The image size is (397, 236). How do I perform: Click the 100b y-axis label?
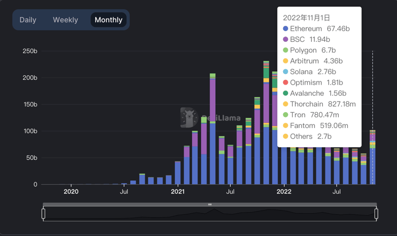[30, 131]
